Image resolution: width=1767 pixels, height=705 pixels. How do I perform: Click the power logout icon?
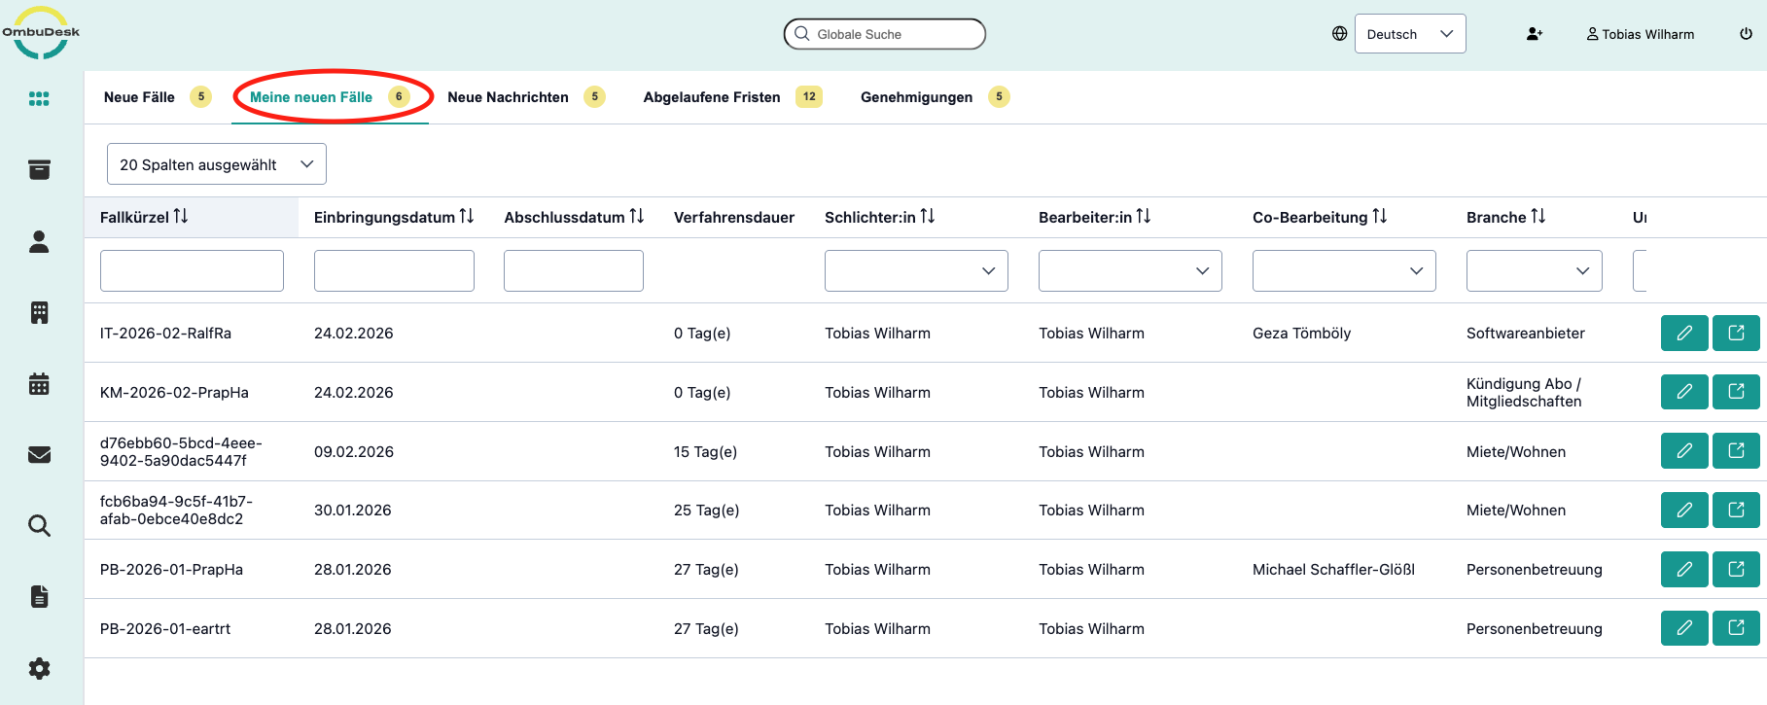[x=1746, y=34]
